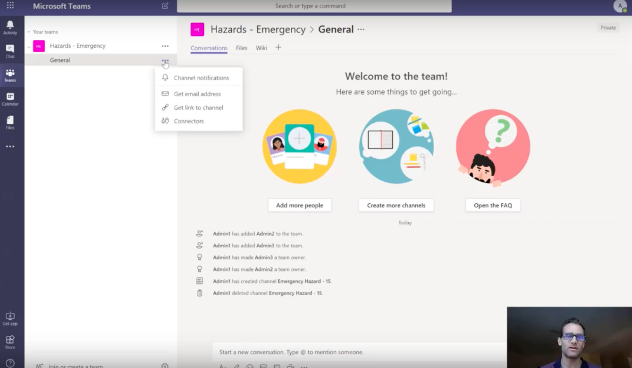
Task: Click the Start a new conversation box
Action: (x=360, y=352)
